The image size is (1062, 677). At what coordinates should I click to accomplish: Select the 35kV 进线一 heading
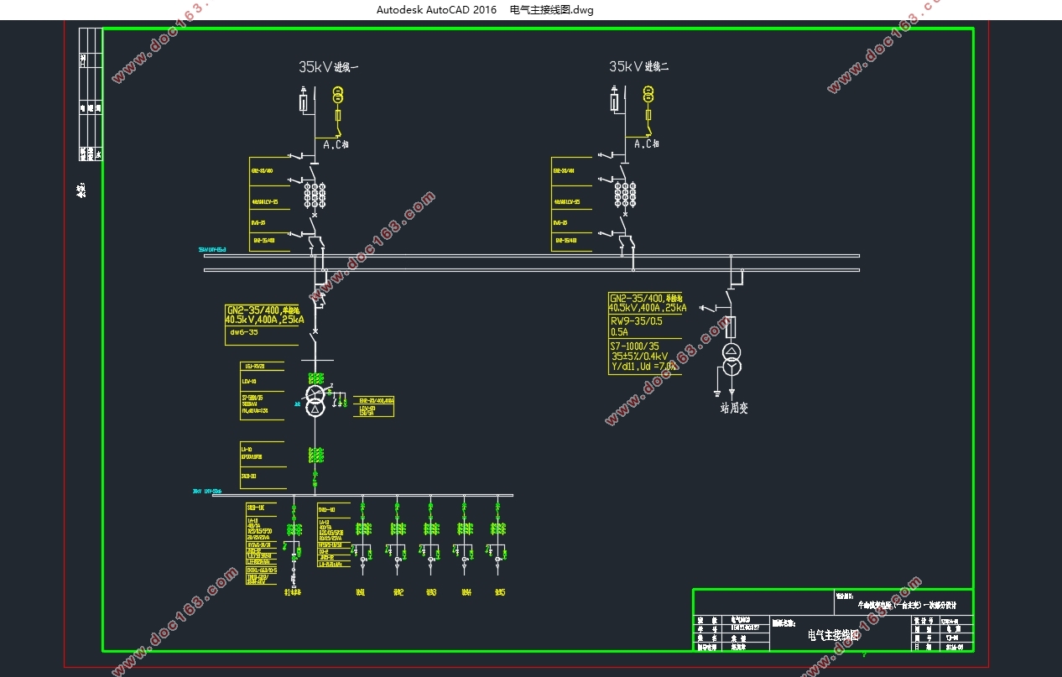[329, 67]
